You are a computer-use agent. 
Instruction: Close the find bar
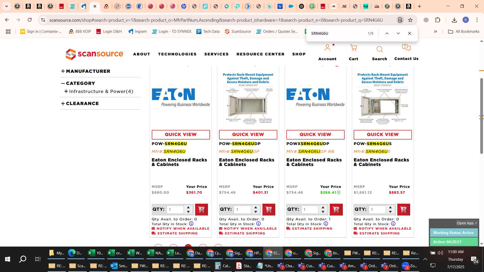pos(409,33)
